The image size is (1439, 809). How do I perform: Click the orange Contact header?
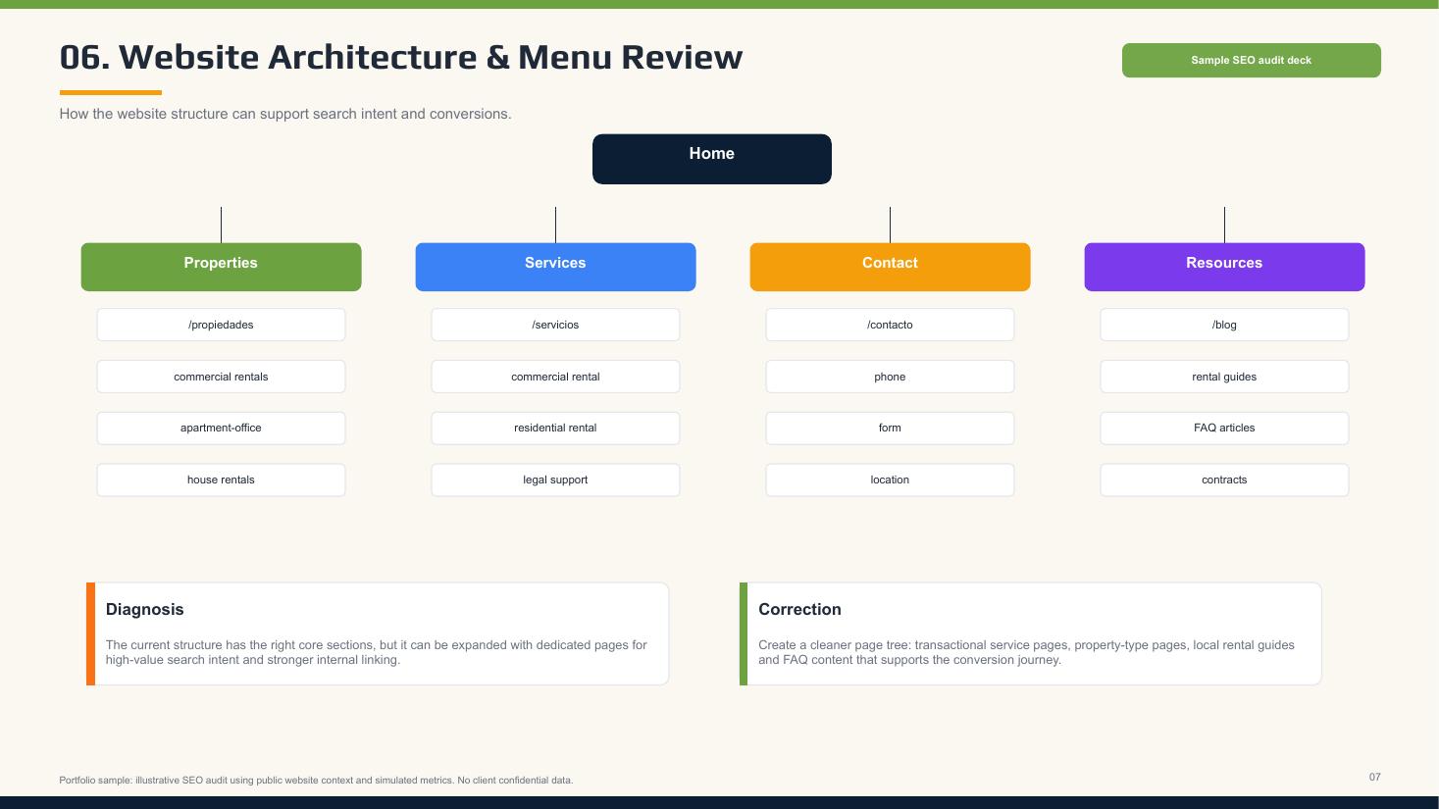890,267
